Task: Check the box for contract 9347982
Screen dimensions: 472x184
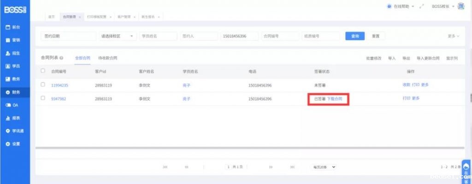Action: point(43,98)
